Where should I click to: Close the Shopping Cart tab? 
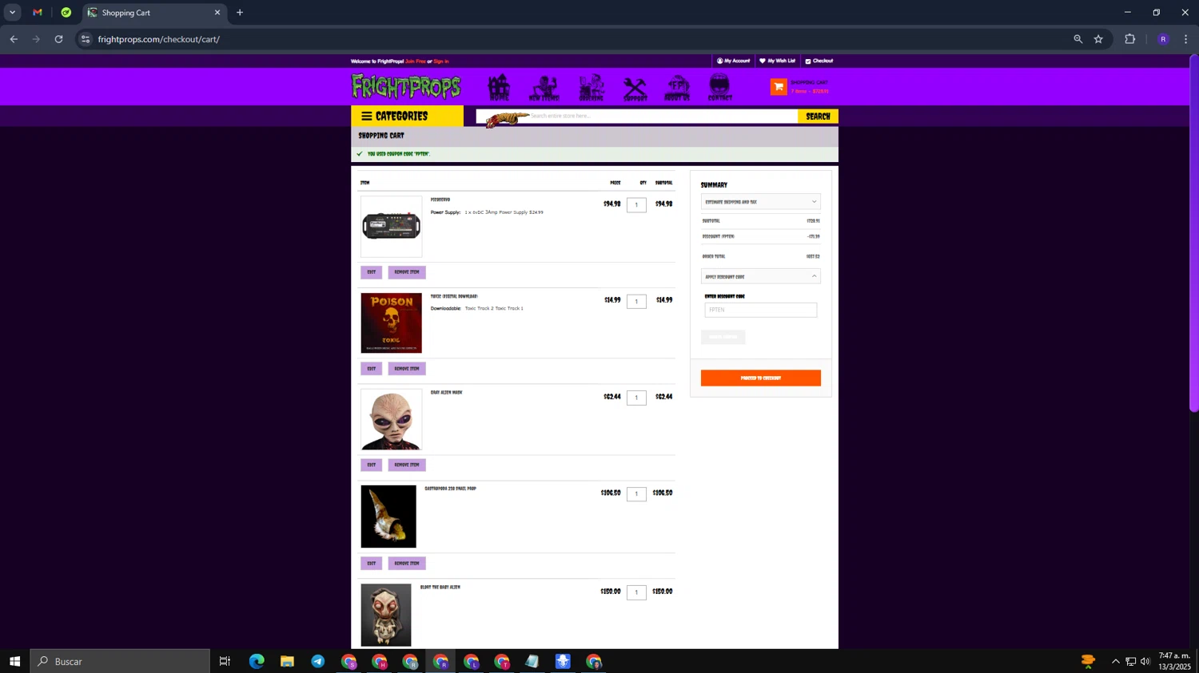pyautogui.click(x=217, y=13)
